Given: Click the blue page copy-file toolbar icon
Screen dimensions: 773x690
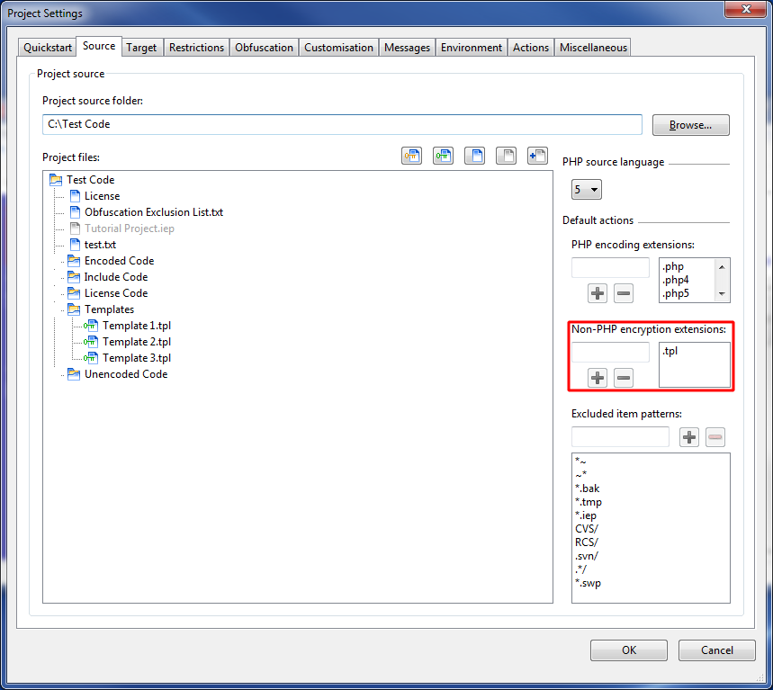Looking at the screenshot, I should [474, 156].
